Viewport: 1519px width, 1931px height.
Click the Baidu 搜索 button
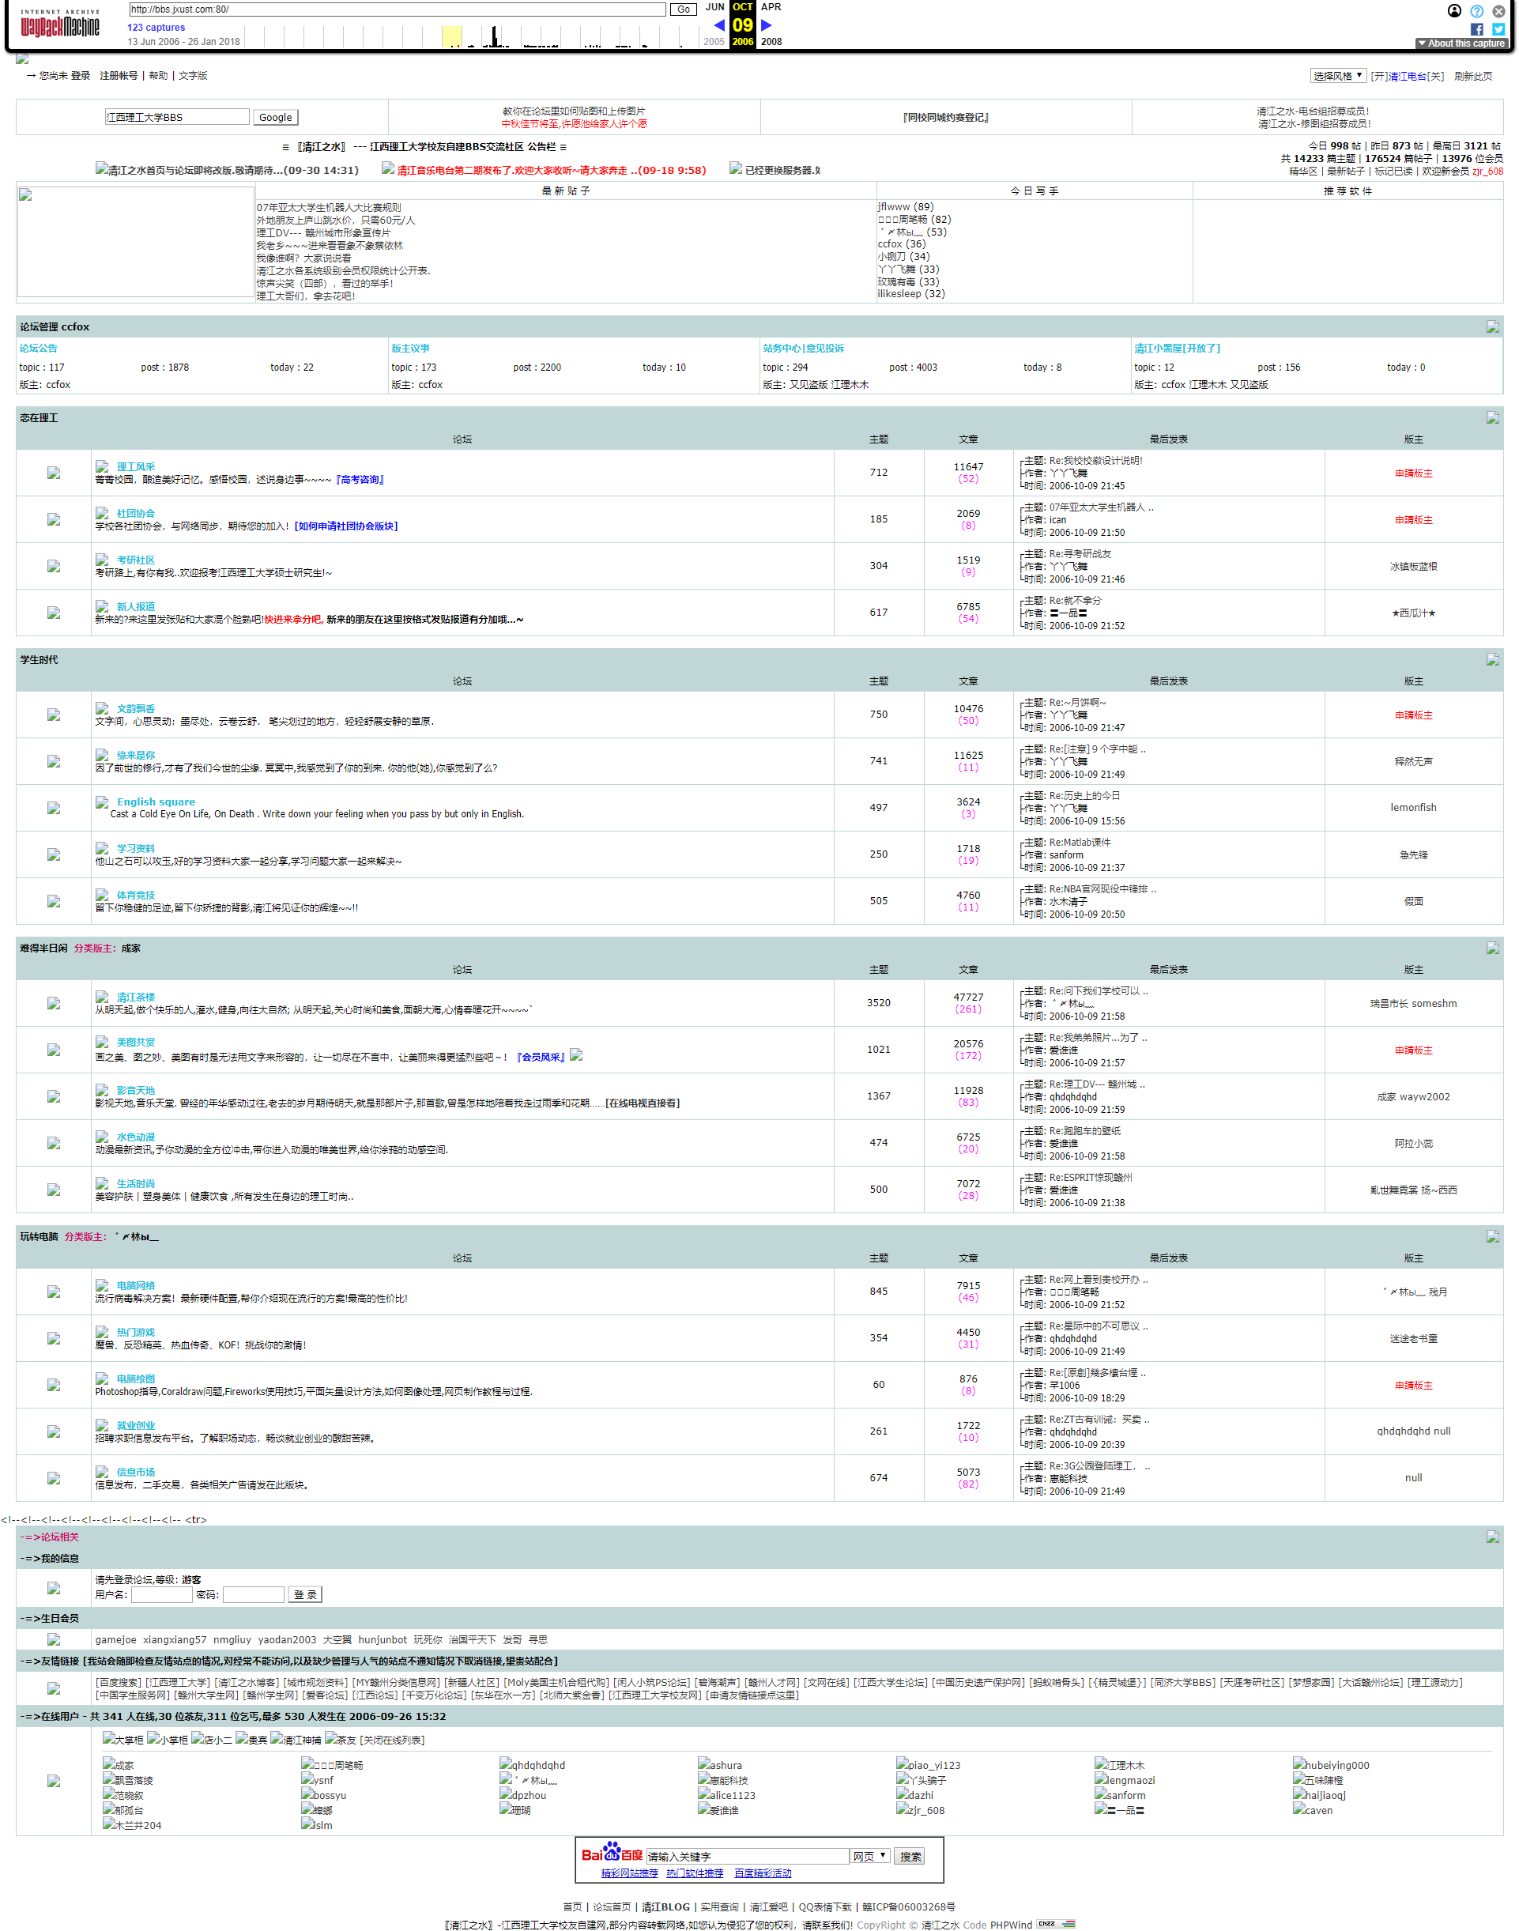click(910, 1855)
